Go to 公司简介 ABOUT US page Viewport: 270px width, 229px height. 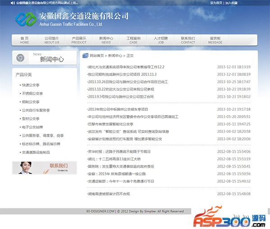(x=52, y=40)
